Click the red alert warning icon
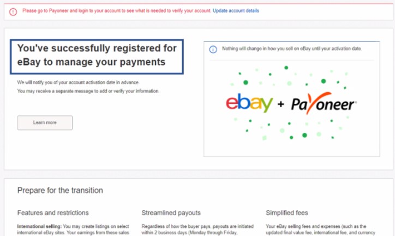The width and height of the screenshot is (395, 241). 13,11
